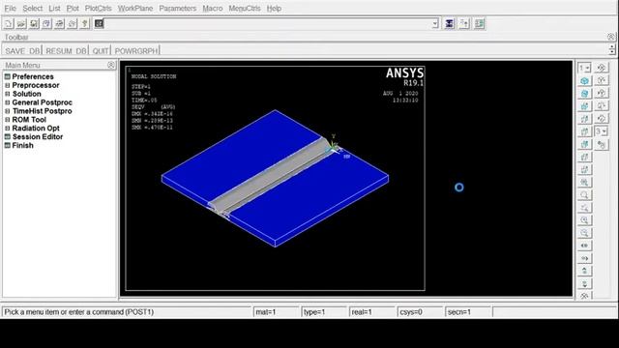Open the List menu

(x=54, y=9)
